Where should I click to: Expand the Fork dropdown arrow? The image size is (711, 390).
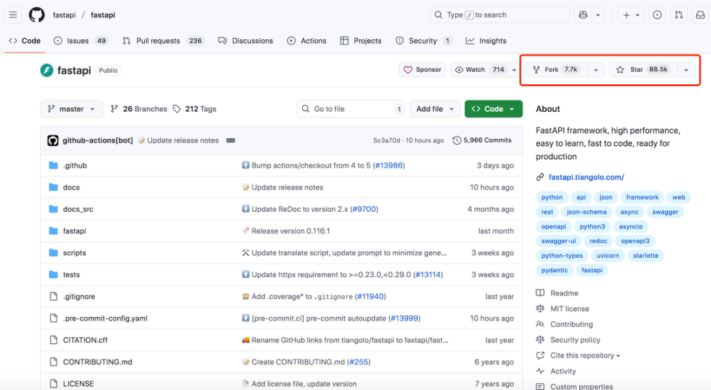coord(596,70)
